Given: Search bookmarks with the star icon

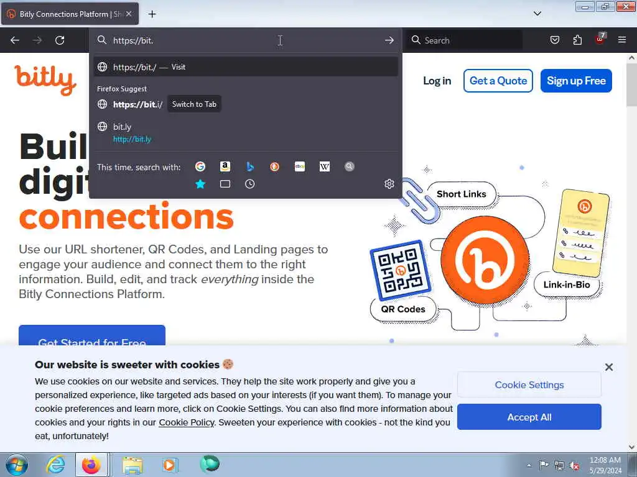Looking at the screenshot, I should click(200, 184).
